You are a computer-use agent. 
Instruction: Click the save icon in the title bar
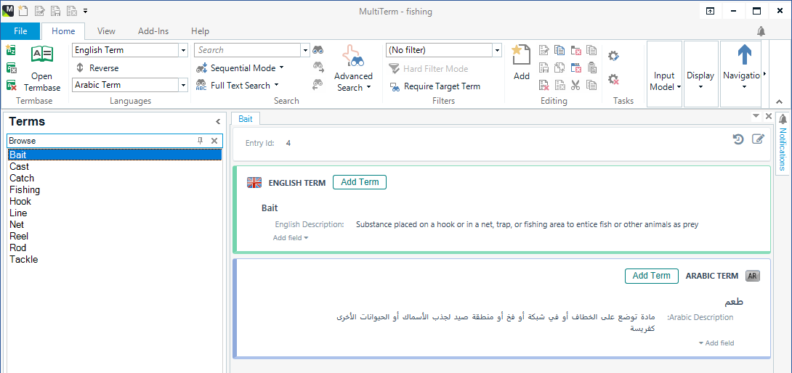(55, 10)
